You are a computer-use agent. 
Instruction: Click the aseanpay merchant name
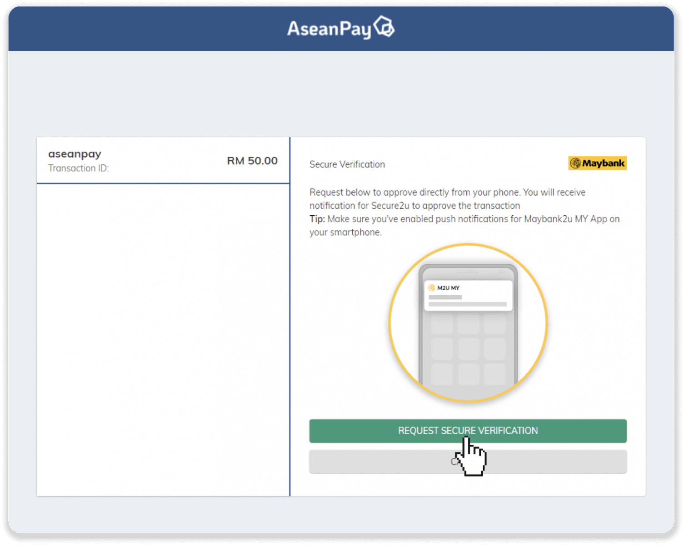point(75,154)
